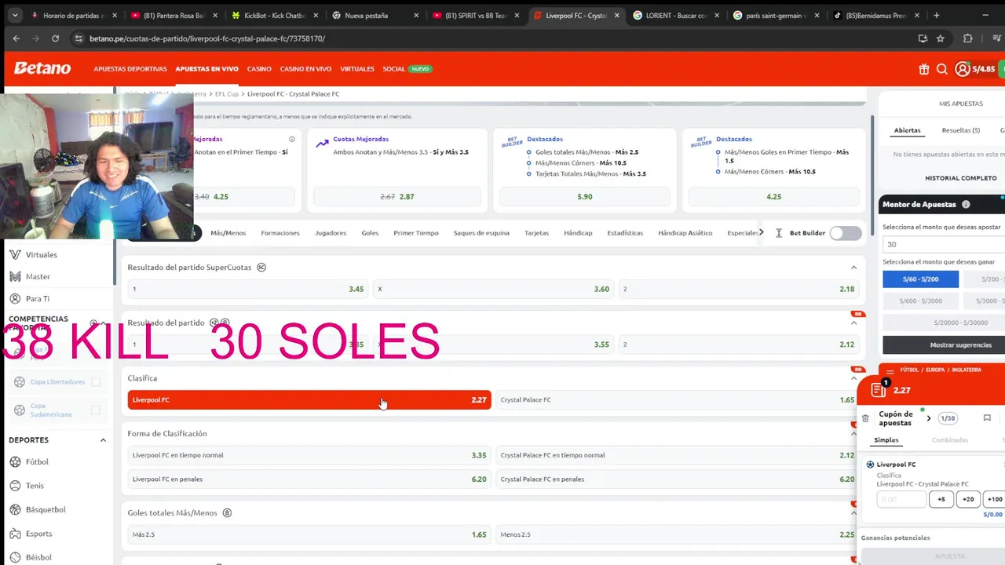Click the Mentor de Apuestas info icon
The height and width of the screenshot is (565, 1005).
(x=966, y=204)
